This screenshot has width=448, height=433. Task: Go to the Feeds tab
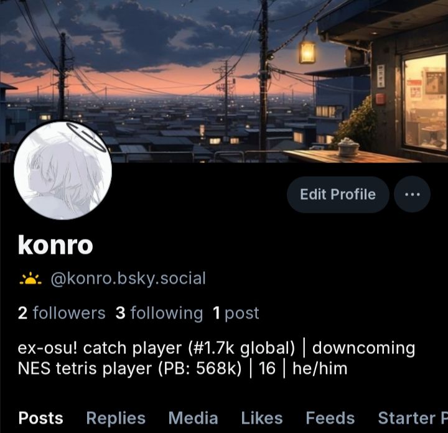click(x=330, y=418)
